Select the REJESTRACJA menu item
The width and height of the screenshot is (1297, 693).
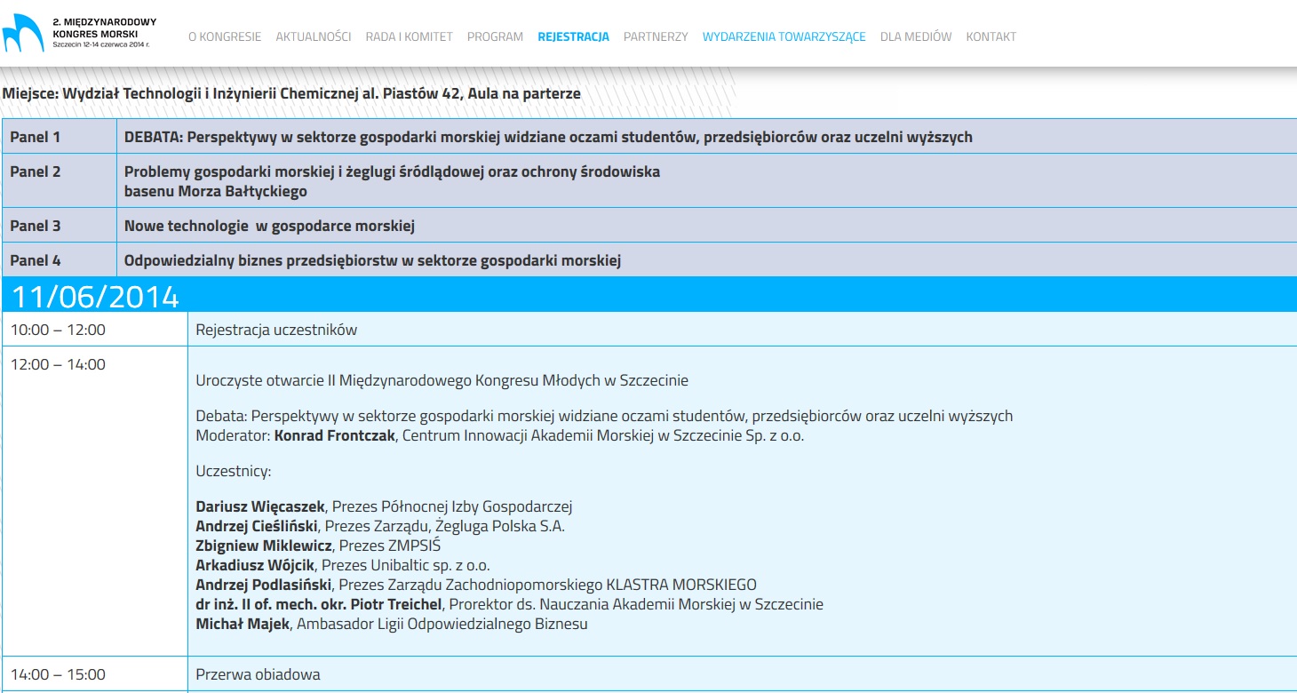coord(574,36)
